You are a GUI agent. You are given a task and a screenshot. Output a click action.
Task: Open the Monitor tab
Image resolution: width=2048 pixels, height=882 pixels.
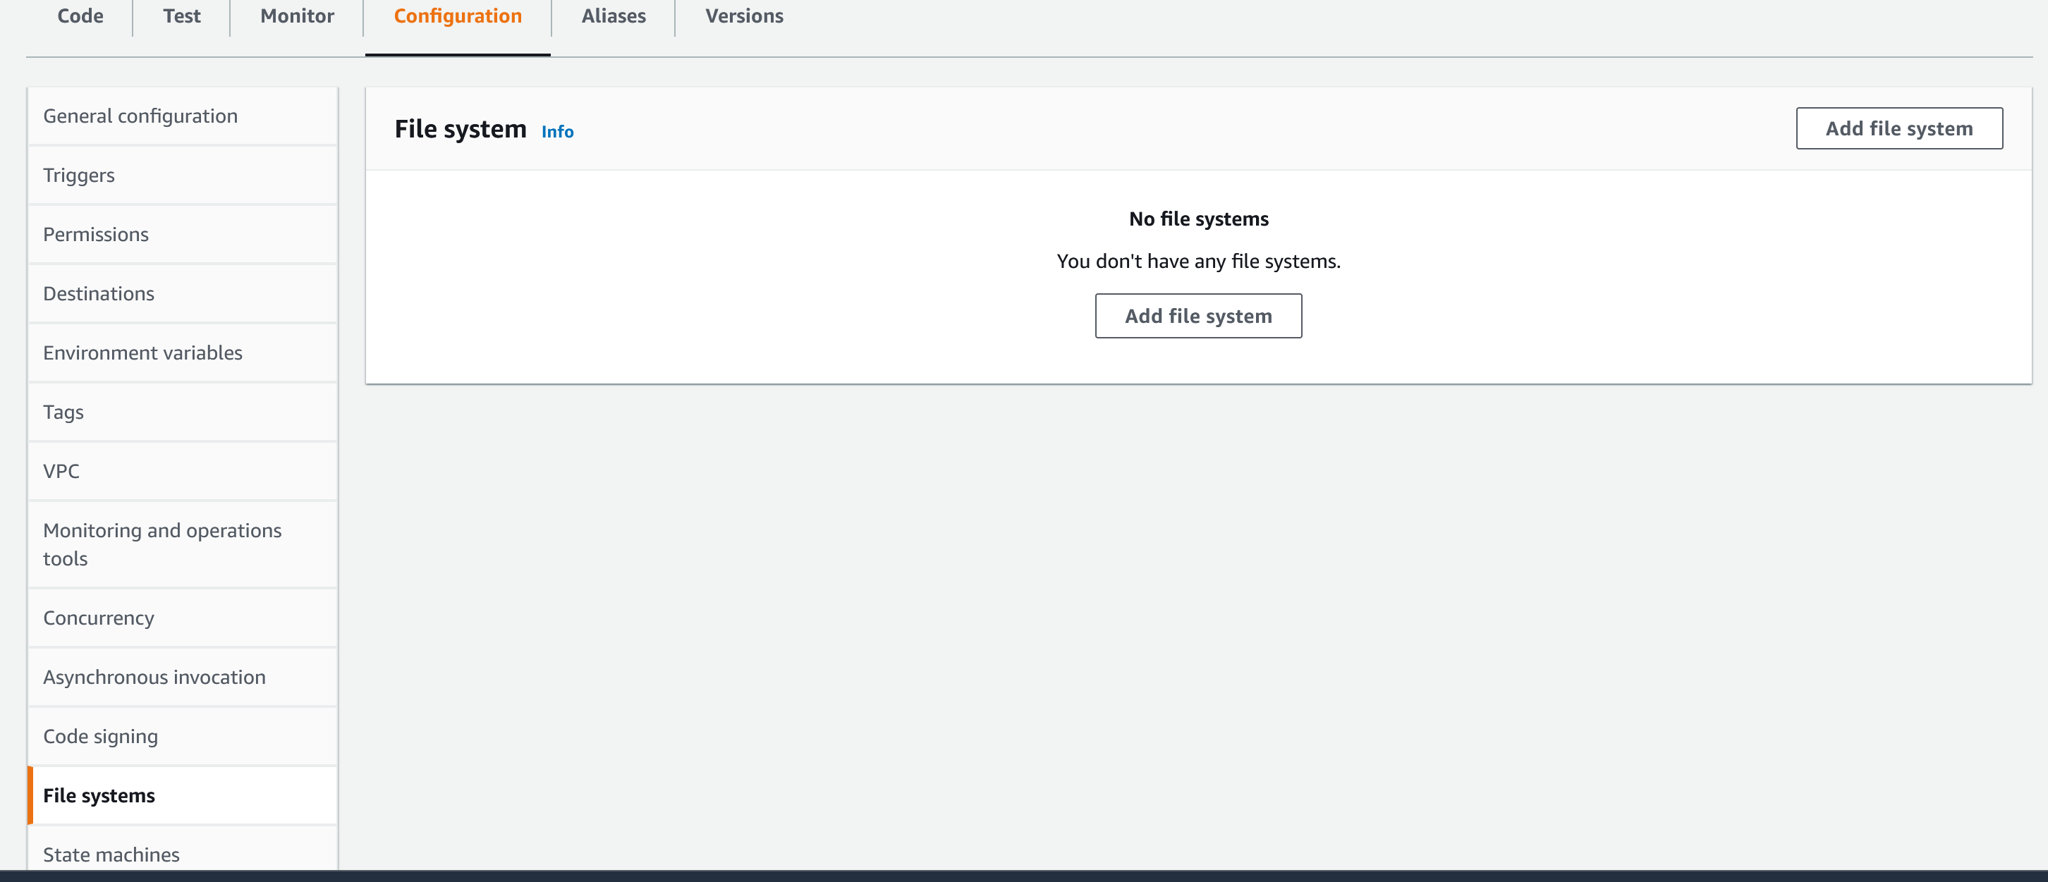[x=296, y=17]
